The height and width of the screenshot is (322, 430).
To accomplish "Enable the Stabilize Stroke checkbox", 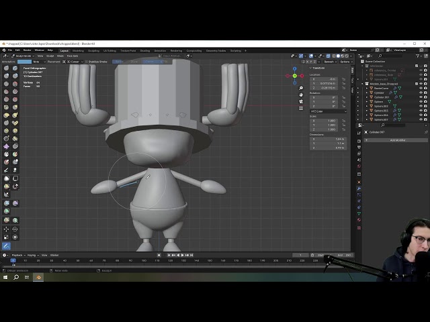I will pyautogui.click(x=87, y=62).
